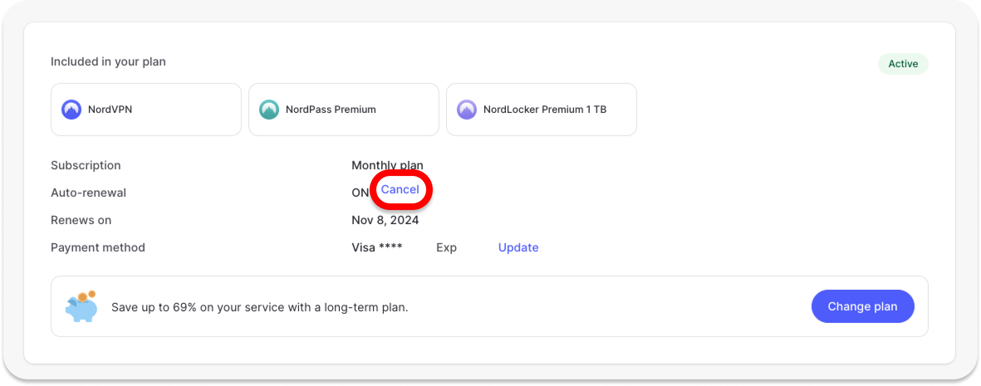Viewport: 981px width, 386px height.
Task: Click the auto-renewal ON status text
Action: pos(360,193)
